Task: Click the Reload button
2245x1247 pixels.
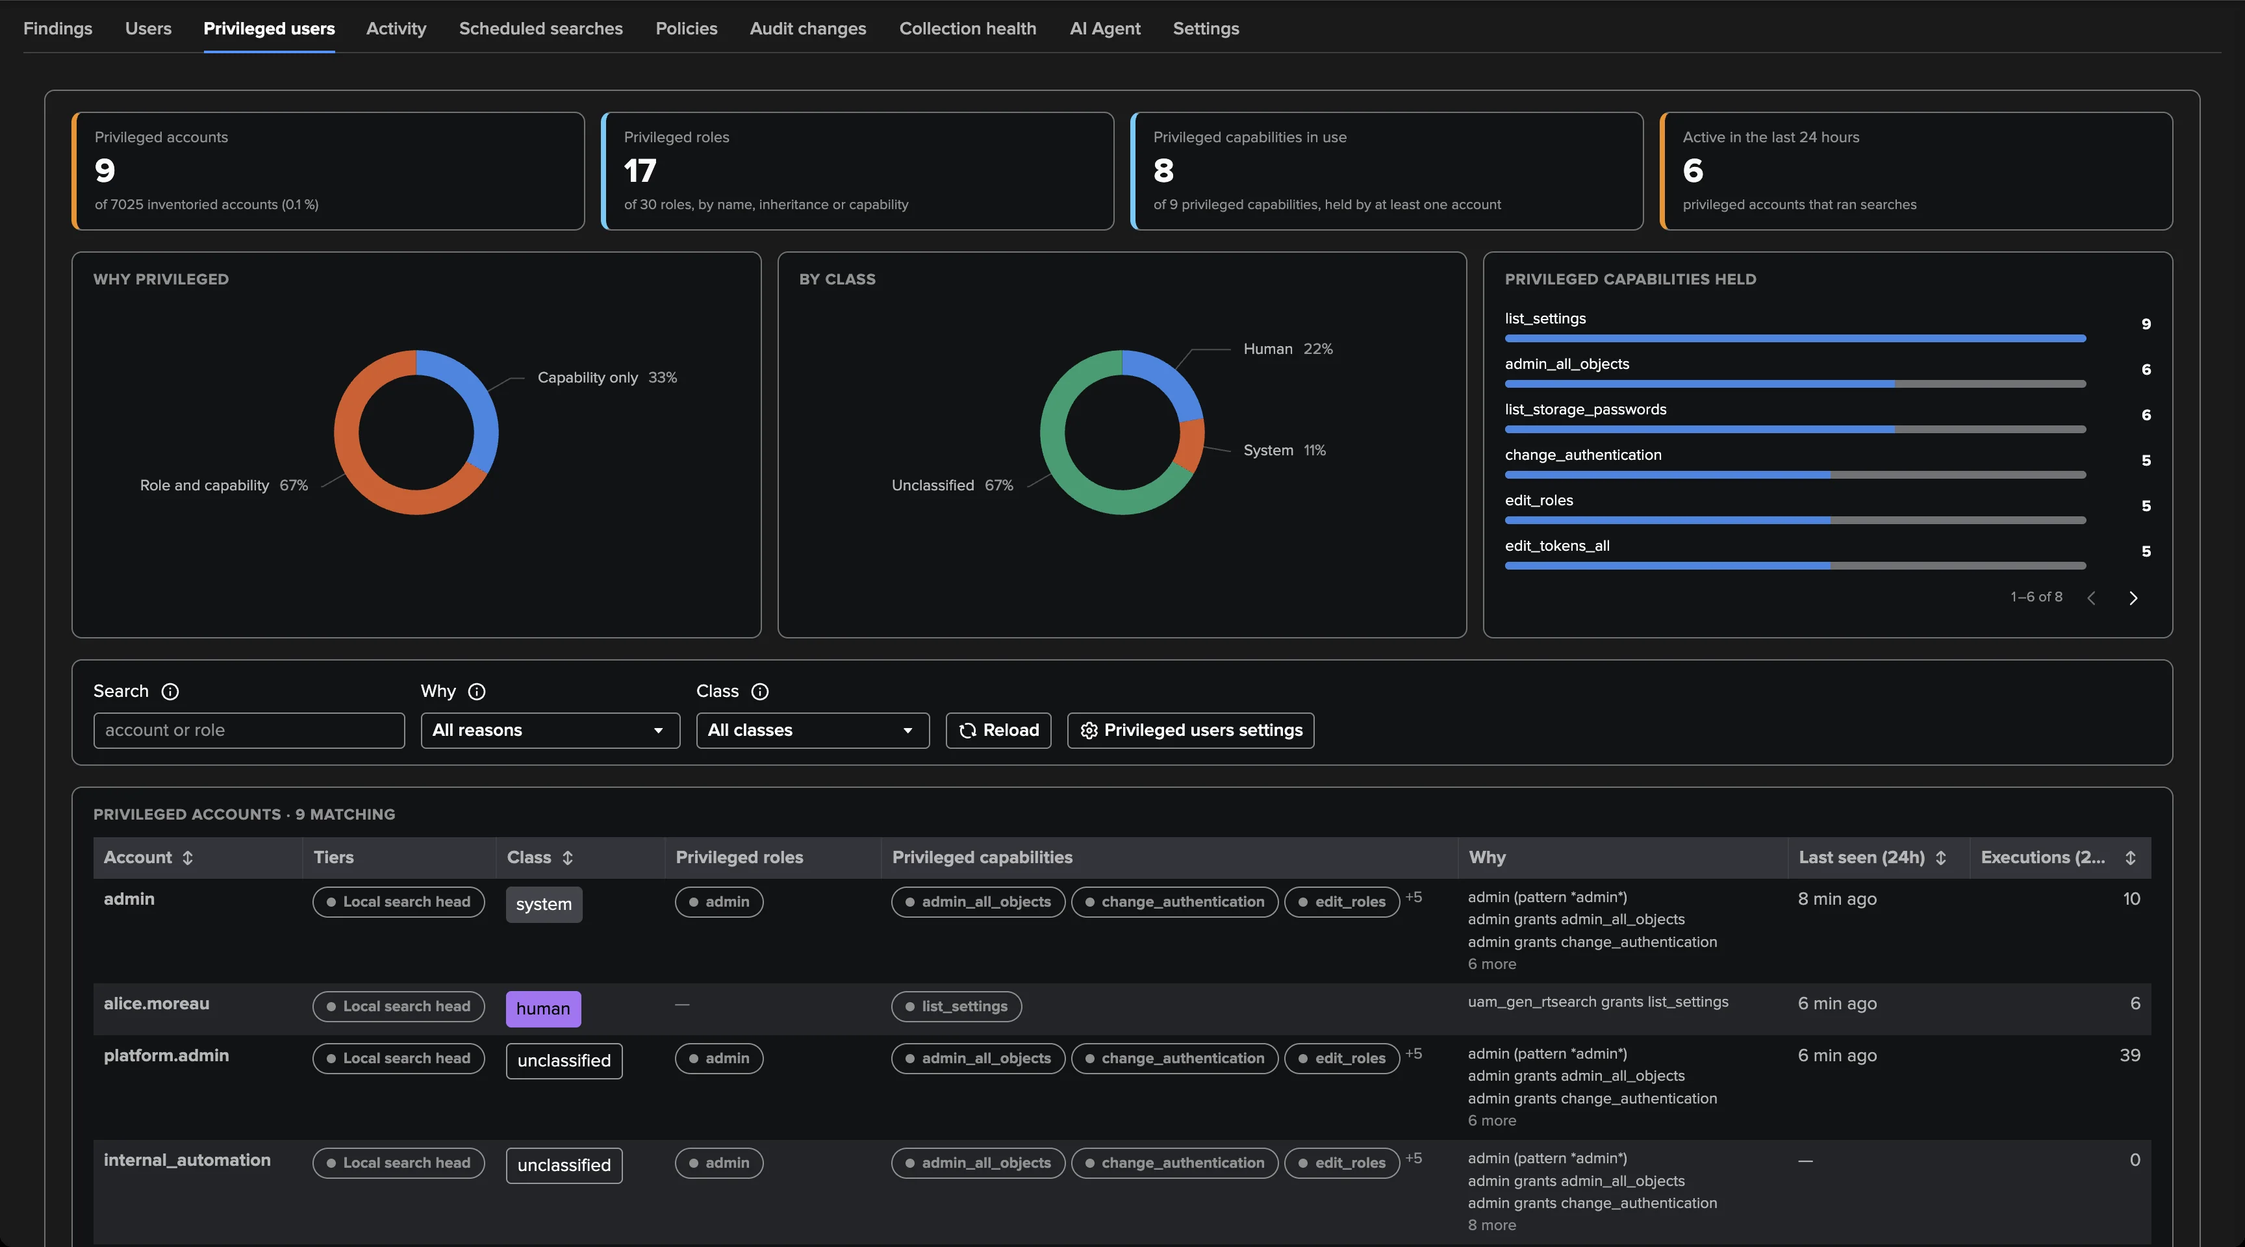Action: click(x=998, y=730)
